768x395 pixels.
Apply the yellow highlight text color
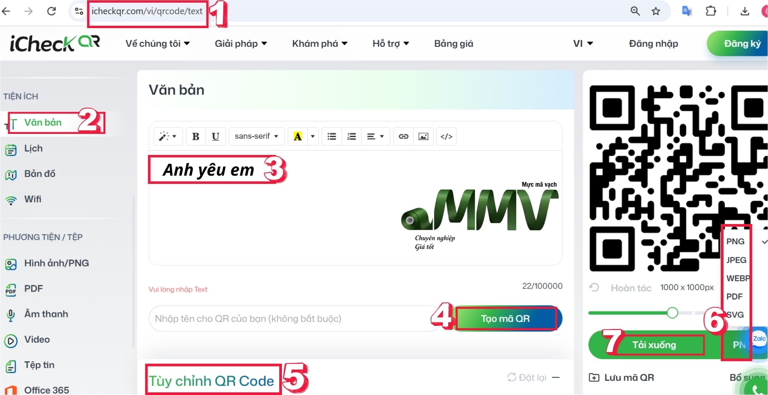[298, 136]
